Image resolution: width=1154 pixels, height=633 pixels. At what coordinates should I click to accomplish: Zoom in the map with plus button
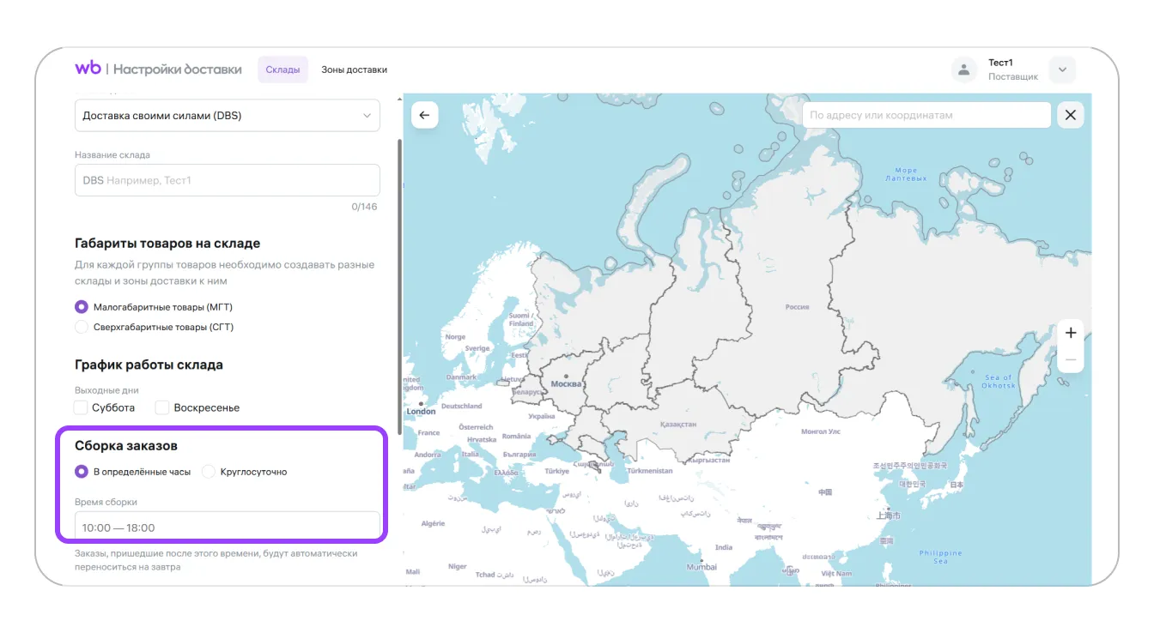click(x=1070, y=333)
